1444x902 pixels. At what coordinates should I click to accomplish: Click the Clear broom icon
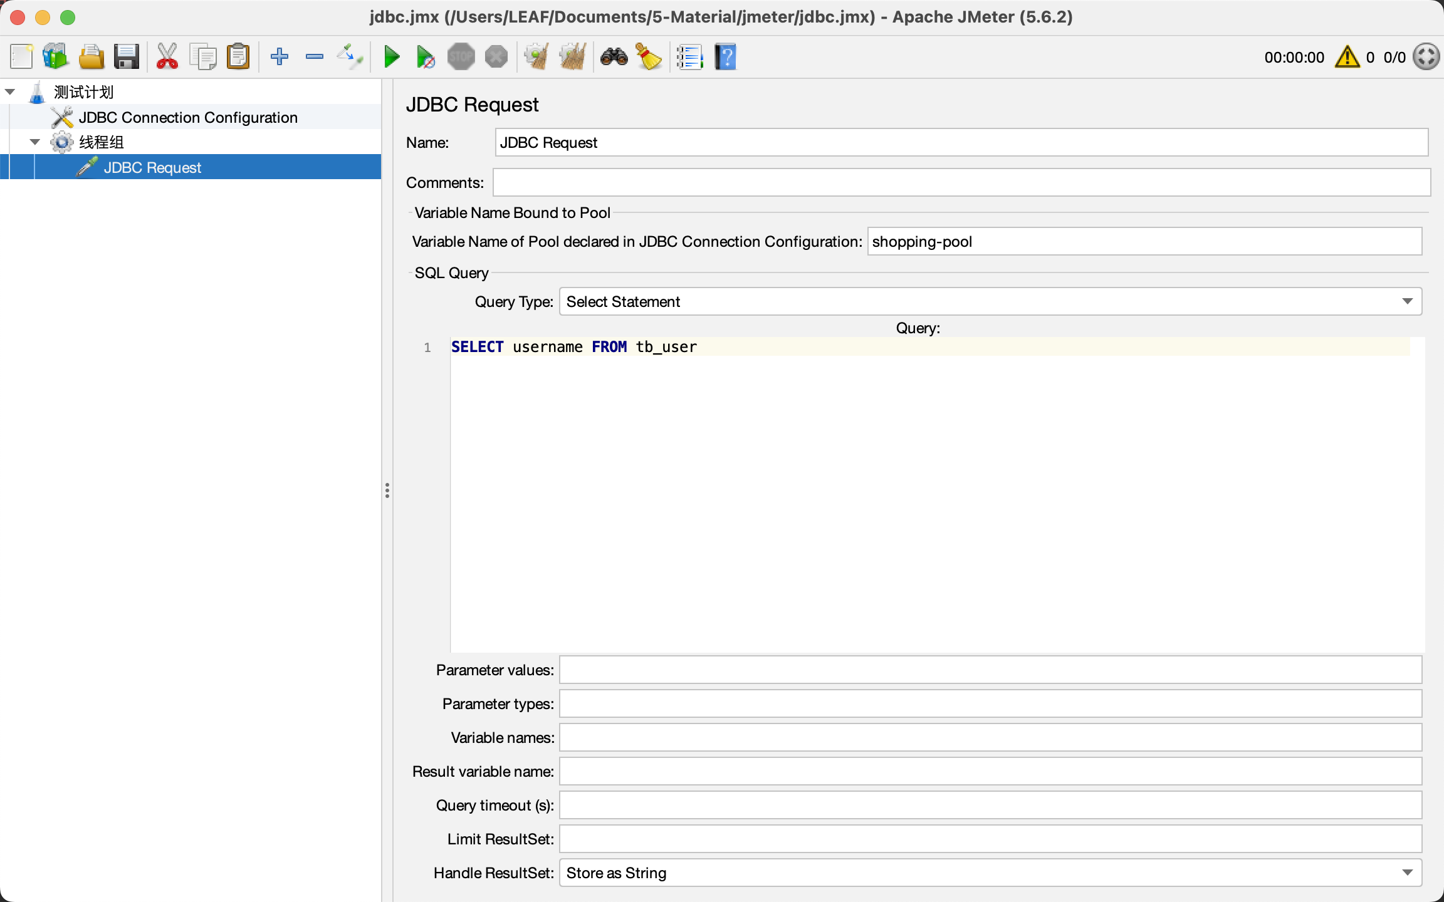[536, 57]
